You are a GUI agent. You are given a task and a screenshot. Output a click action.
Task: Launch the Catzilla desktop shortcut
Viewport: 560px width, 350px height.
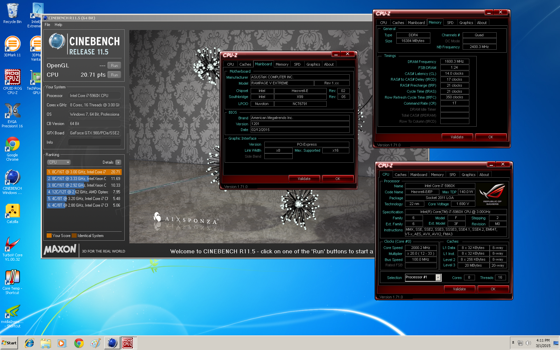pos(12,213)
